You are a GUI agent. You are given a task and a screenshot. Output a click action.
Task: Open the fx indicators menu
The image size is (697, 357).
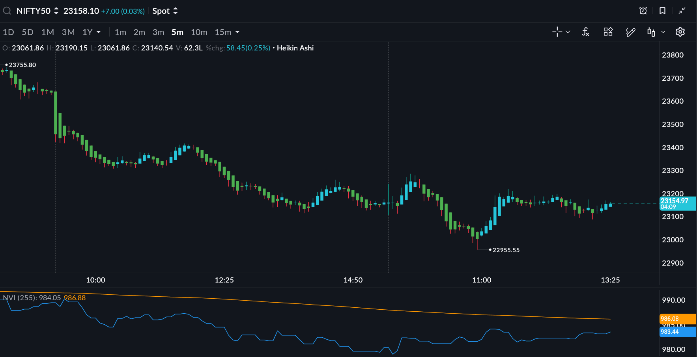[x=585, y=32]
